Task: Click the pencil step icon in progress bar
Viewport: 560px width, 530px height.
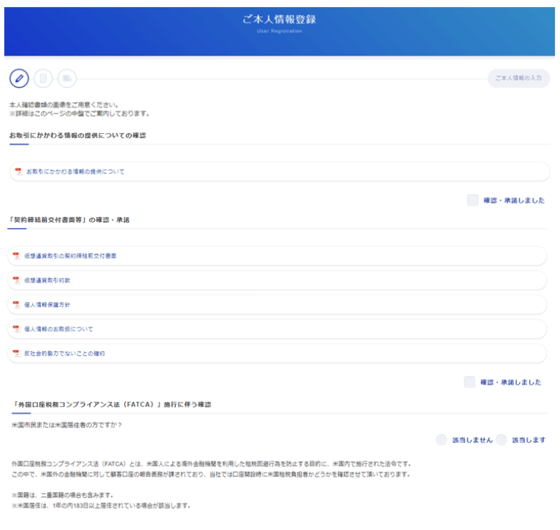Action: [x=20, y=78]
